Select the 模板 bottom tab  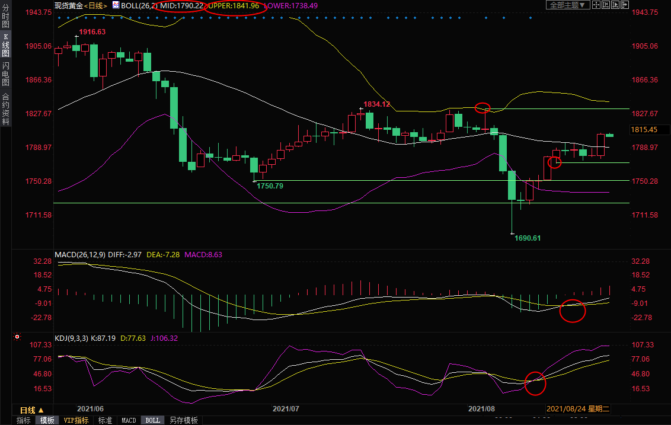point(47,420)
